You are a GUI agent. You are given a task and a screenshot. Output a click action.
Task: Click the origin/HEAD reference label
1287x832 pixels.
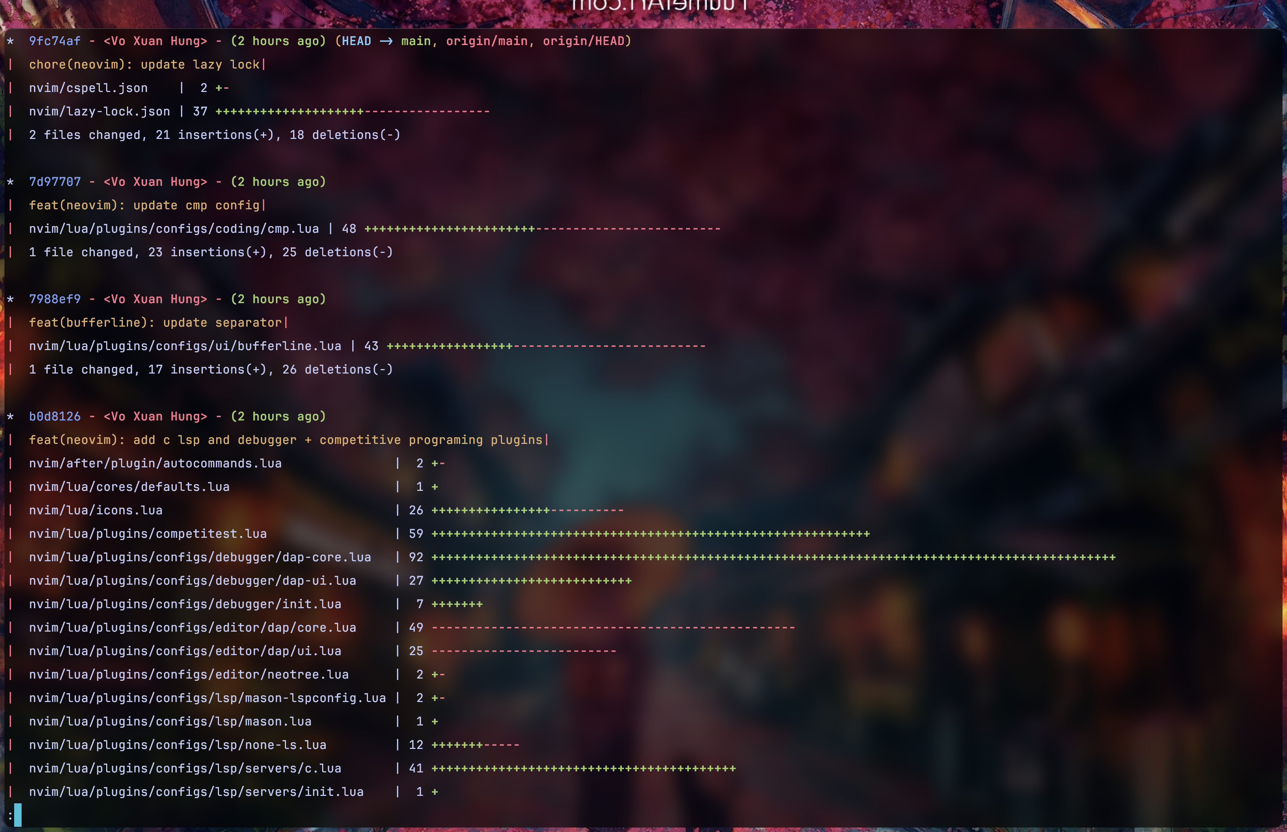583,41
